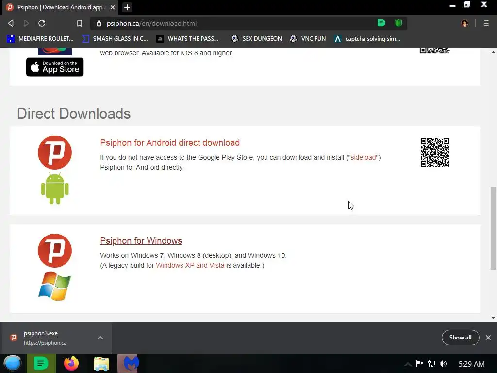Go back to the previous page
The height and width of the screenshot is (373, 497).
click(11, 23)
